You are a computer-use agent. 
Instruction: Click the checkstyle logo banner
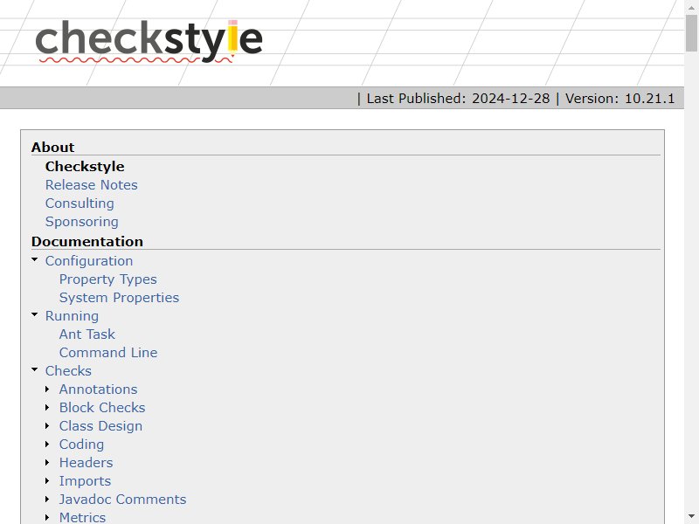pyautogui.click(x=149, y=40)
